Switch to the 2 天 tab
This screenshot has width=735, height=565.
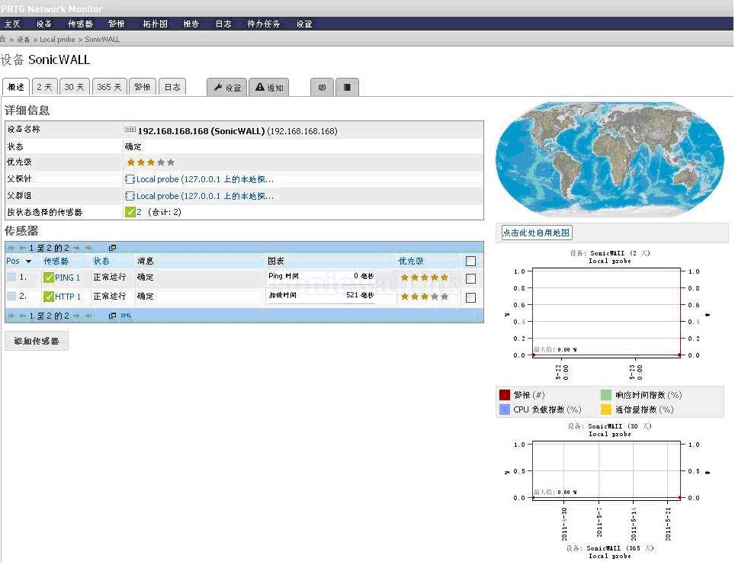pyautogui.click(x=44, y=87)
